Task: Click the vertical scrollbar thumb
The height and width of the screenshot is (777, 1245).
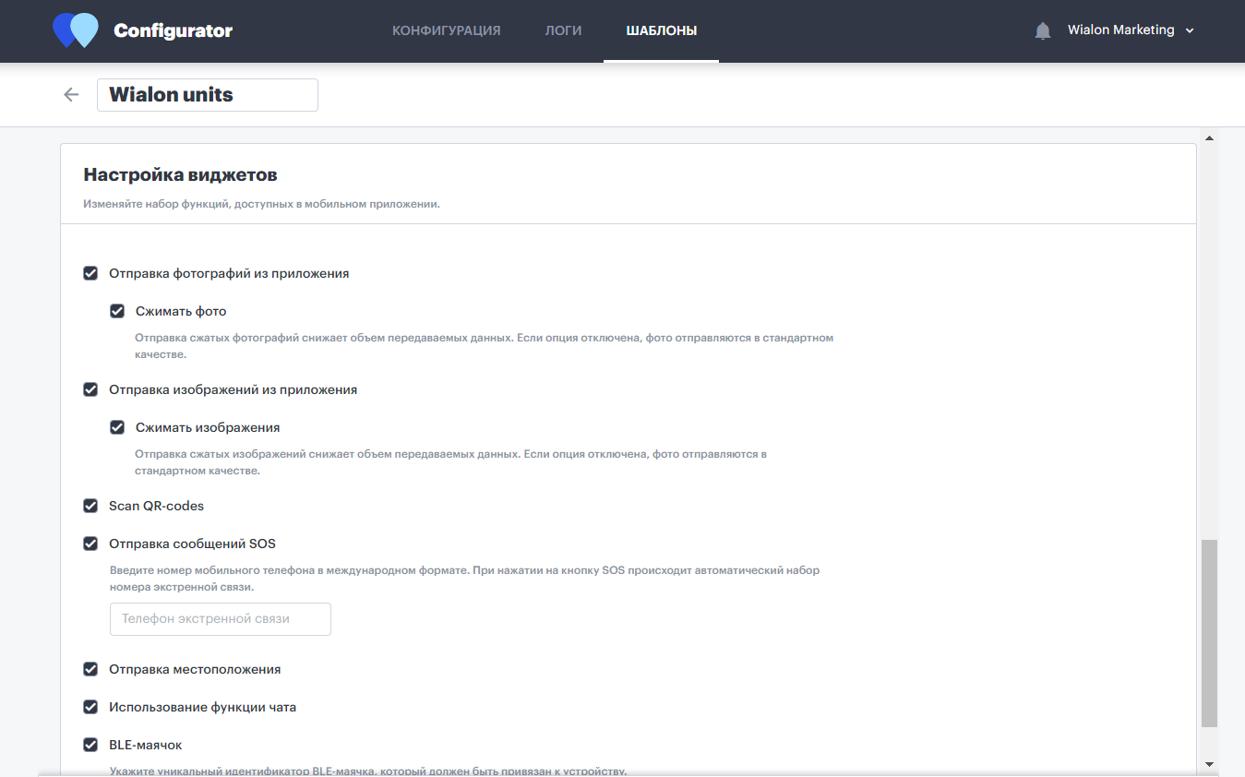Action: pyautogui.click(x=1209, y=633)
